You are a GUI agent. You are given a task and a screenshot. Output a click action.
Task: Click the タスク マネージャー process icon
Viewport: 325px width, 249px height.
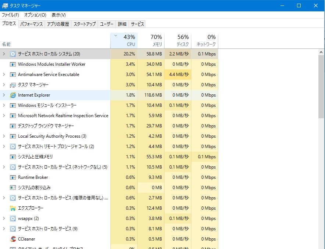tap(13, 85)
